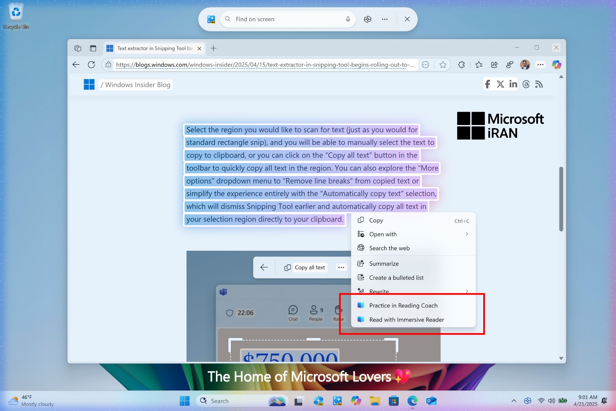Open the RSS feed icon

click(539, 84)
